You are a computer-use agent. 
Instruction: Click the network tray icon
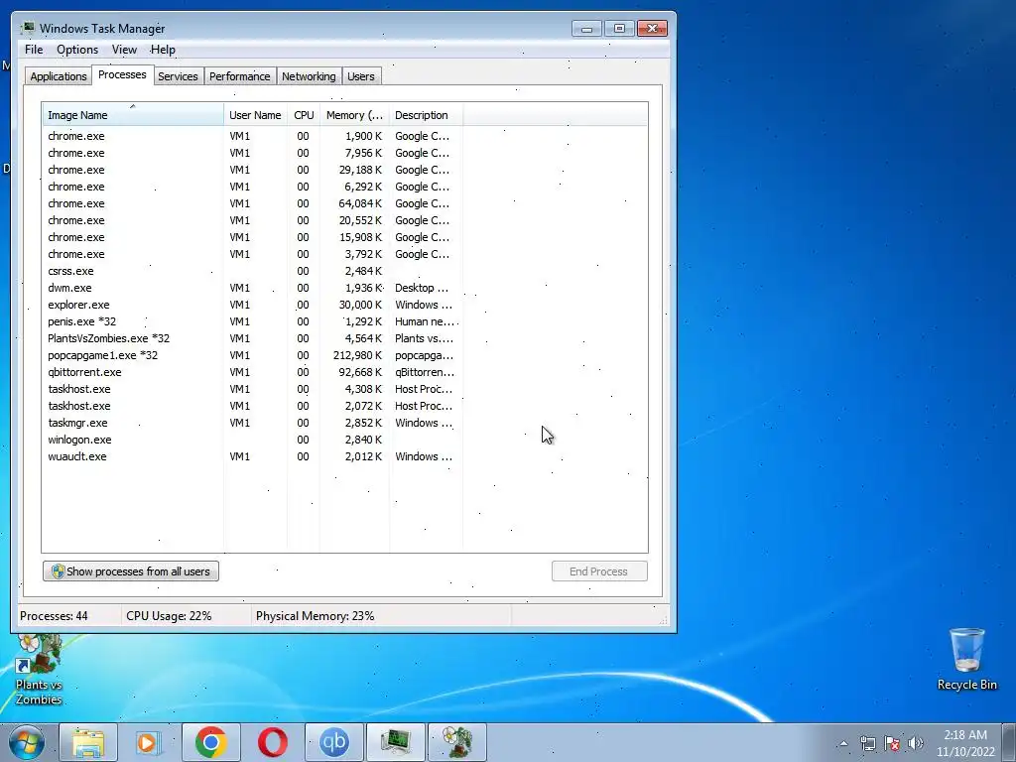tap(867, 743)
